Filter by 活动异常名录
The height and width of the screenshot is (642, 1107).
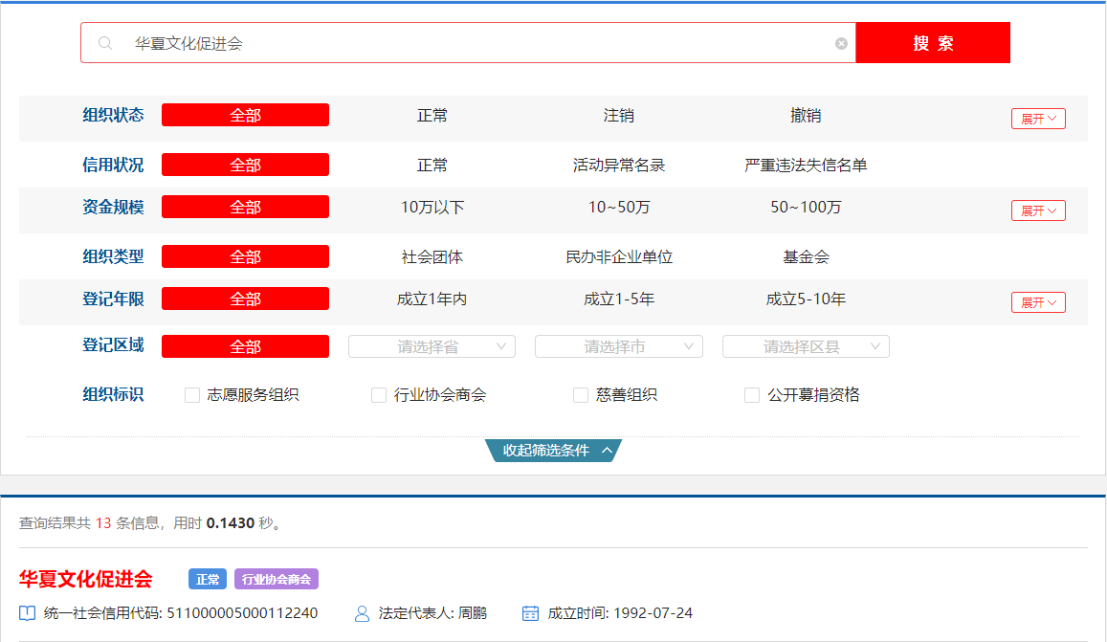pos(618,165)
